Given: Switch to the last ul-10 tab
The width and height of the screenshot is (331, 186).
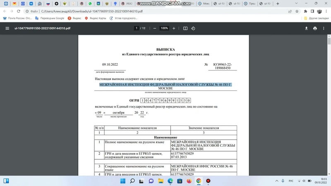Looking at the screenshot, I should (x=265, y=4).
